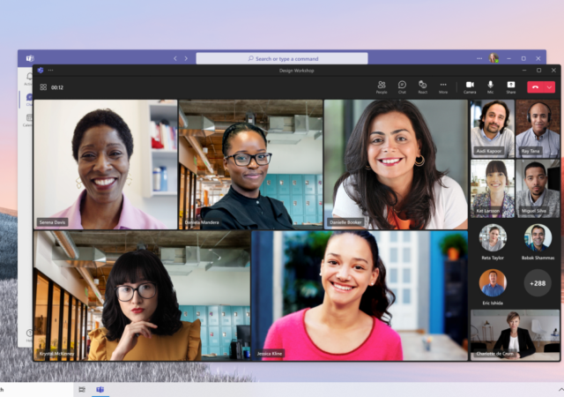The image size is (564, 397).
Task: Switch the gallery grid view layout
Action: [43, 87]
